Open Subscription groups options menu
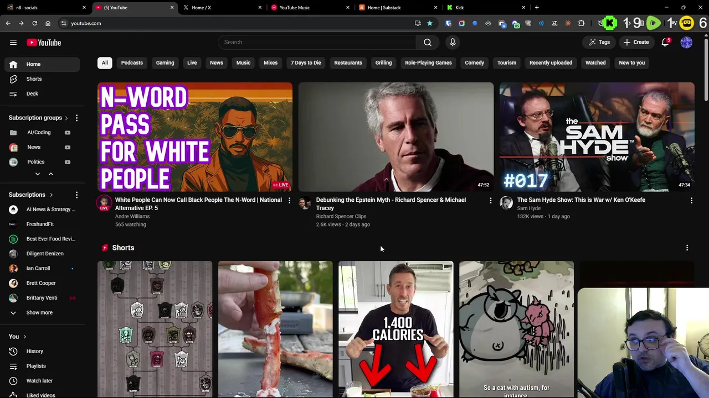Screen dimensions: 709x398 [x=76, y=118]
